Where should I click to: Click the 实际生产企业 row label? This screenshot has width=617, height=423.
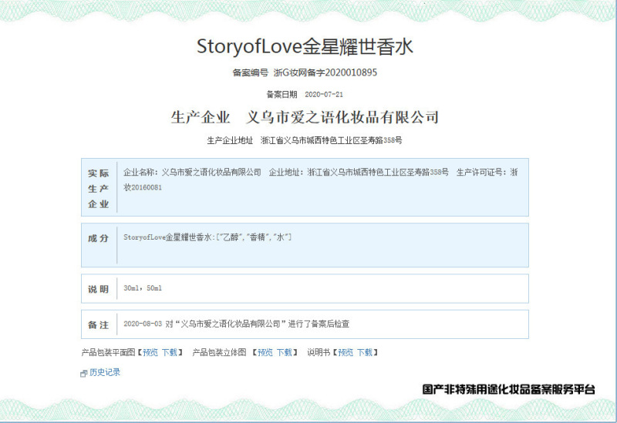point(99,188)
